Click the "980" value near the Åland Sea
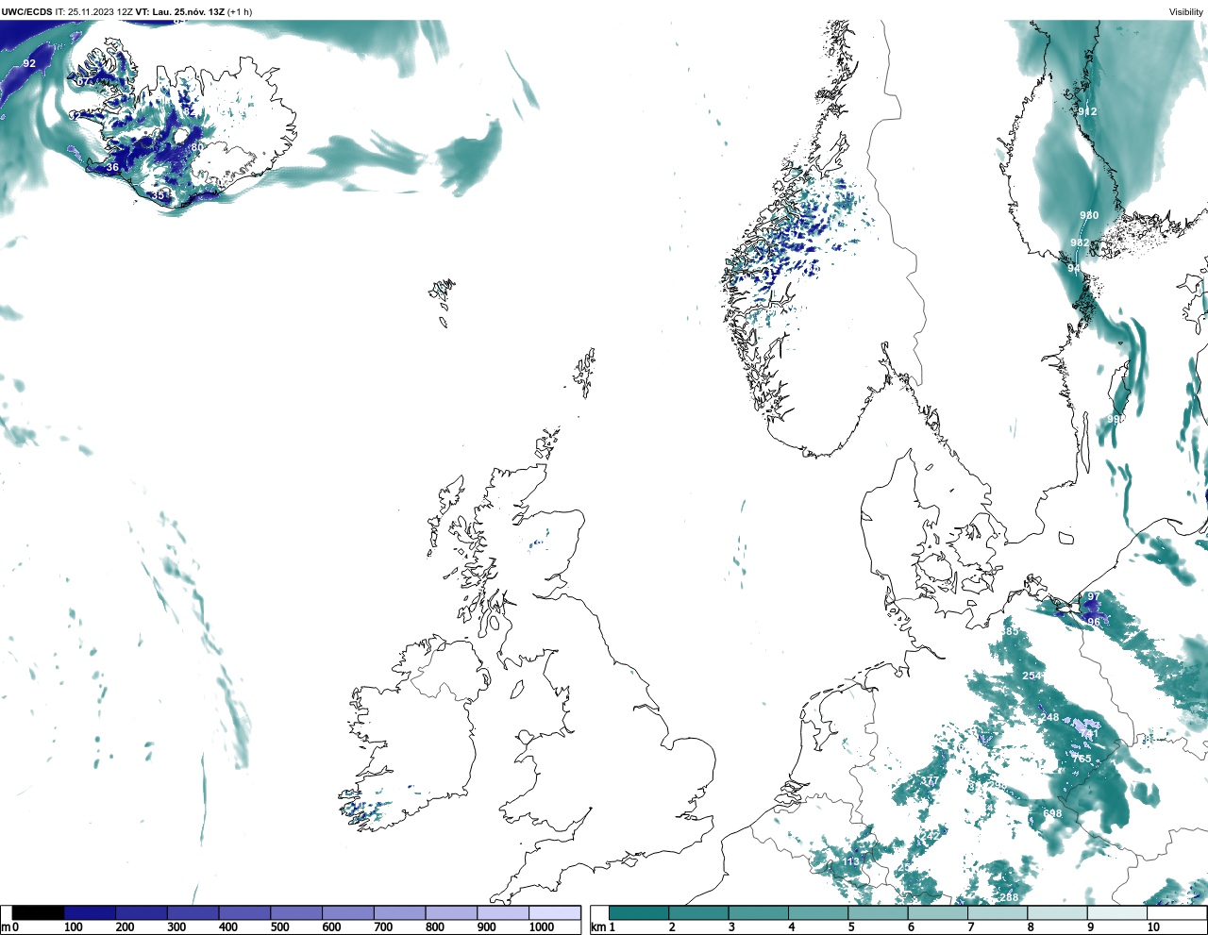 pyautogui.click(x=1089, y=215)
